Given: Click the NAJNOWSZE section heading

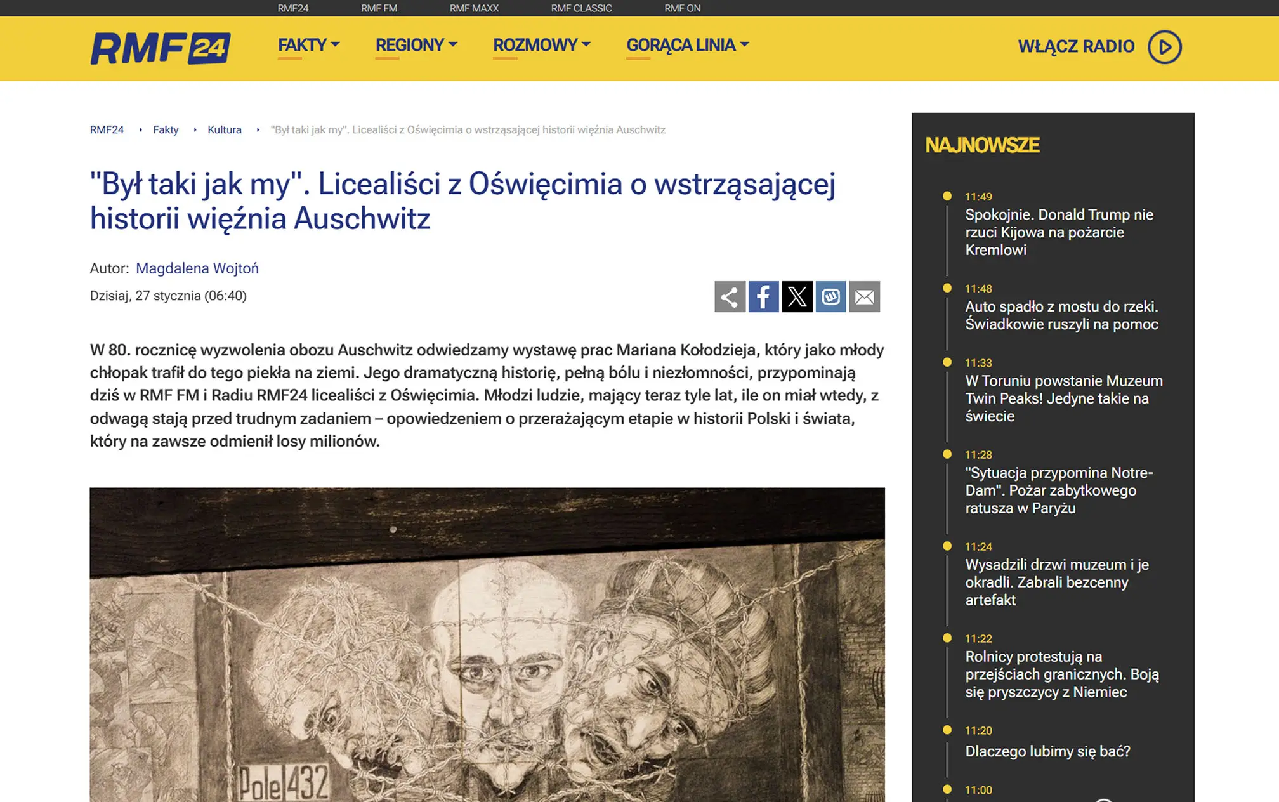Looking at the screenshot, I should [982, 145].
